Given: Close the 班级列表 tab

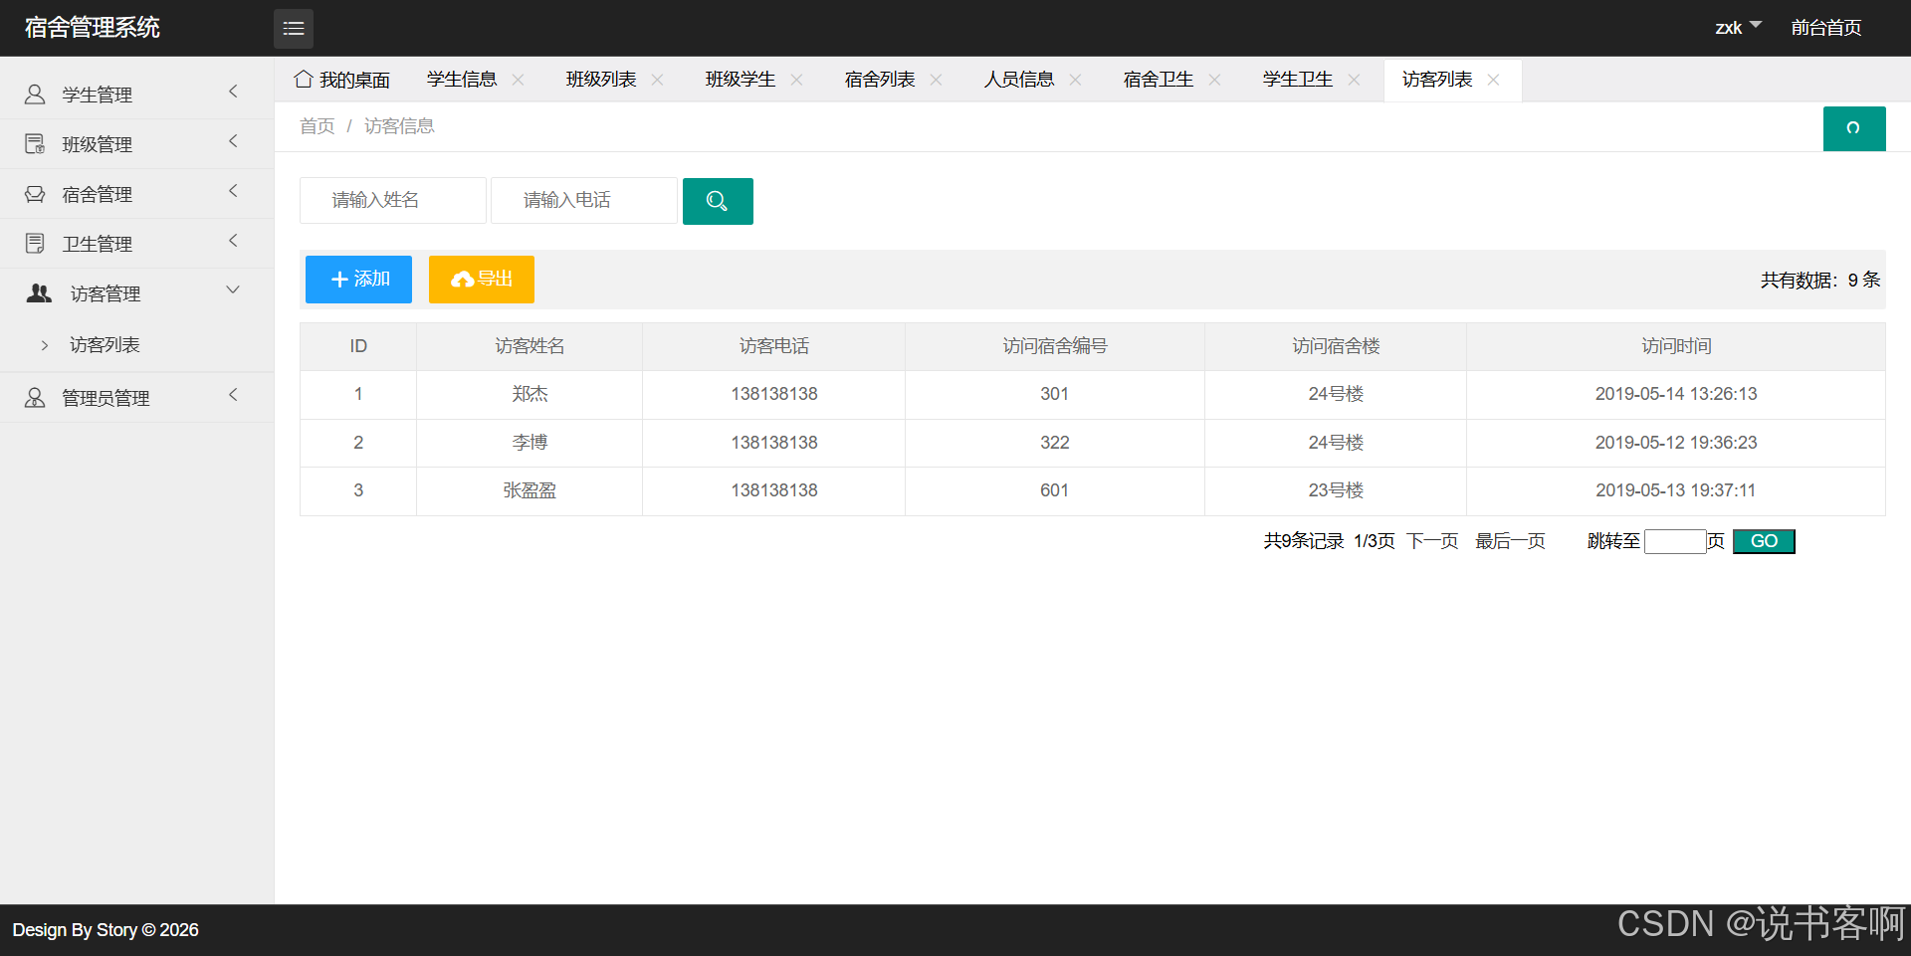Looking at the screenshot, I should pyautogui.click(x=657, y=80).
